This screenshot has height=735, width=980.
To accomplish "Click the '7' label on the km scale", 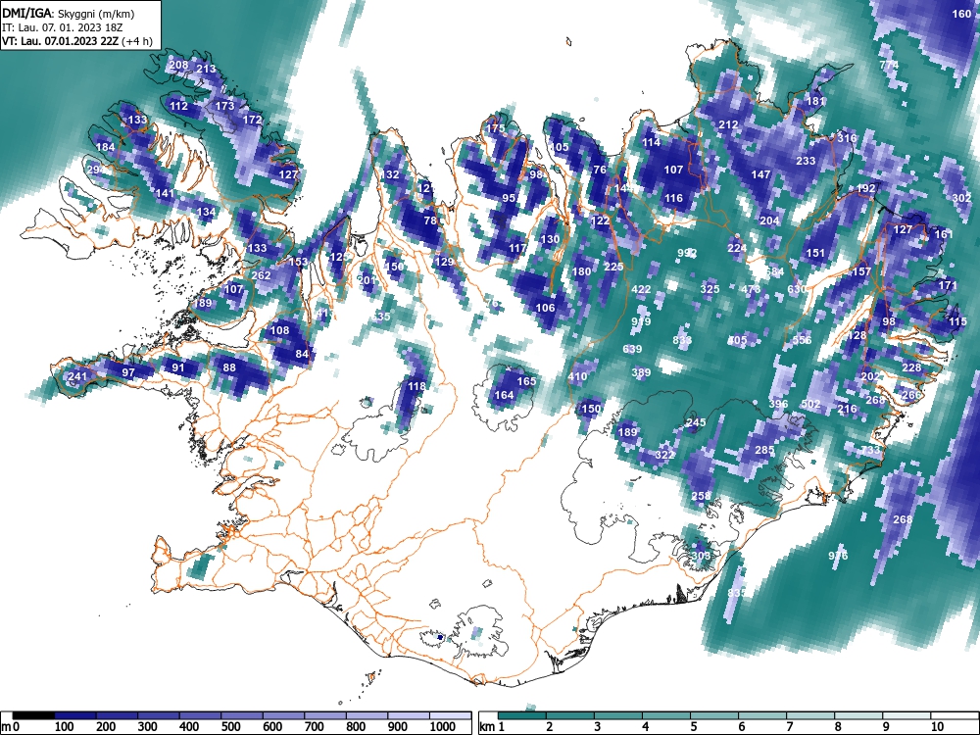I will 789,727.
